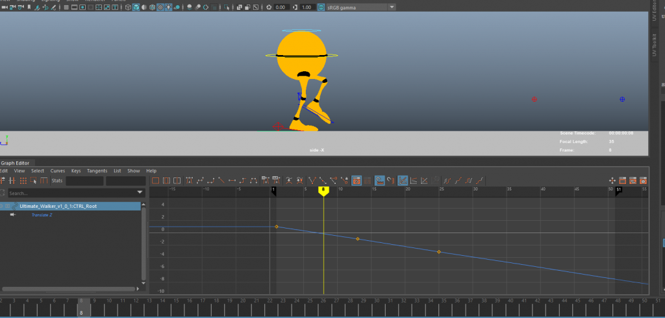Set Plateau tangents in Graph Editor toolbar
Image resolution: width=665 pixels, height=318 pixels.
[x=254, y=181]
